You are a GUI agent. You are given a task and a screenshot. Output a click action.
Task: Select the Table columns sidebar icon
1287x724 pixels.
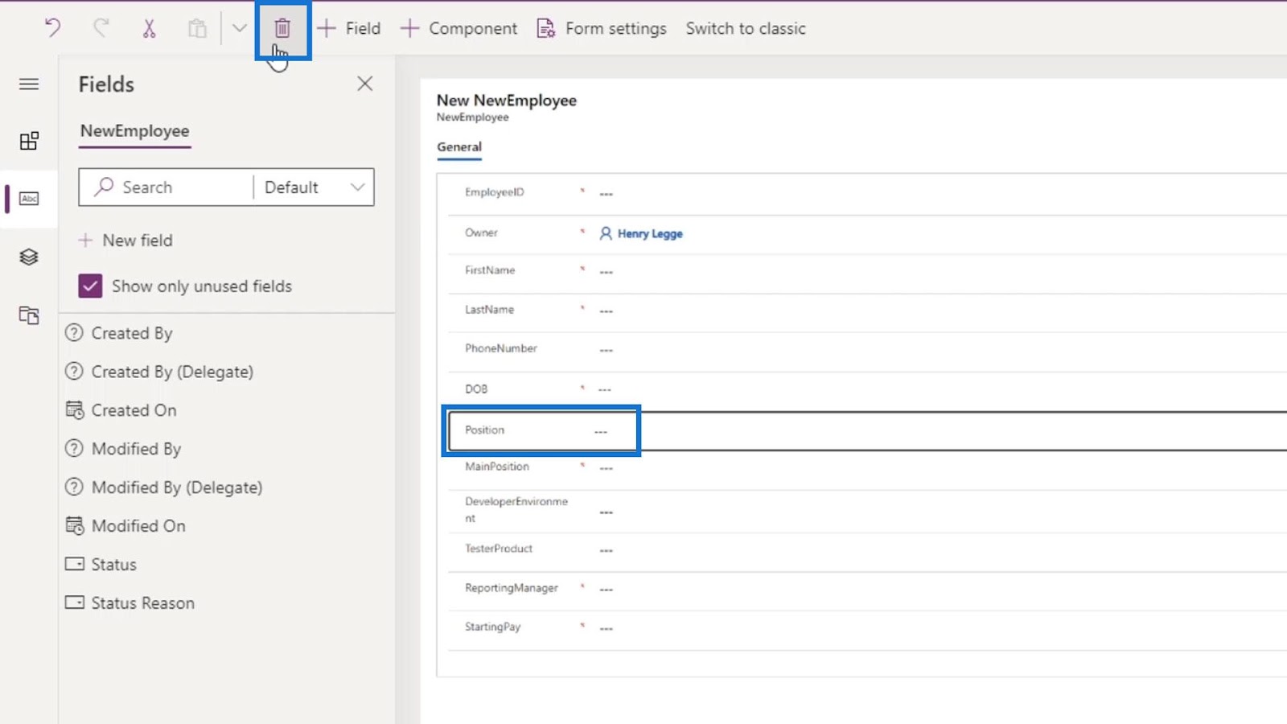pyautogui.click(x=29, y=199)
